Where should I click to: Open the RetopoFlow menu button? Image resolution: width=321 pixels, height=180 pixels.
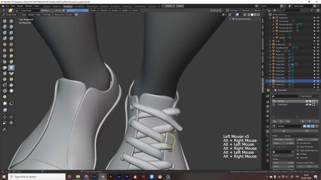pyautogui.click(x=64, y=14)
